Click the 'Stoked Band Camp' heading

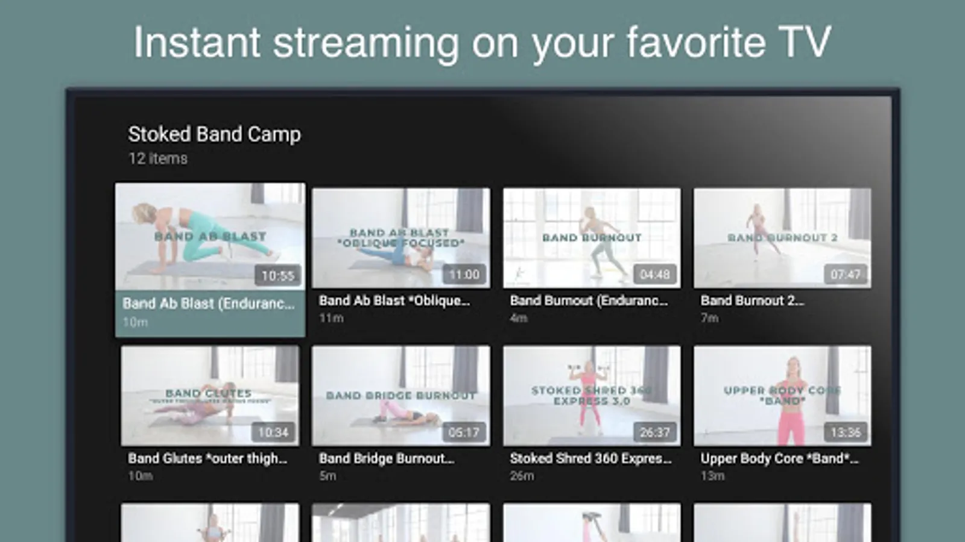coord(214,134)
